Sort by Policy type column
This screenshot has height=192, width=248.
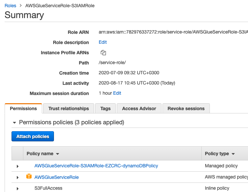pyautogui.click(x=220, y=154)
